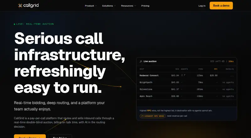The height and width of the screenshot is (138, 251).
Task: Click the 'Highest RPC wins, not the highest bid' note
Action: pyautogui.click(x=176, y=111)
